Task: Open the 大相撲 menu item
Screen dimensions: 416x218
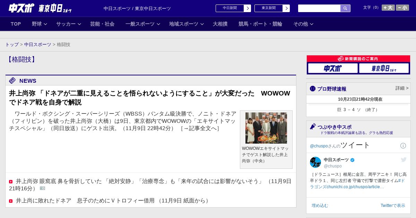Action: 220,24
